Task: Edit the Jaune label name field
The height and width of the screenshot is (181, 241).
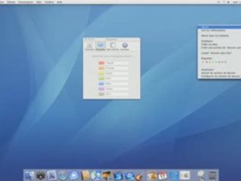Action: pyautogui.click(x=117, y=73)
